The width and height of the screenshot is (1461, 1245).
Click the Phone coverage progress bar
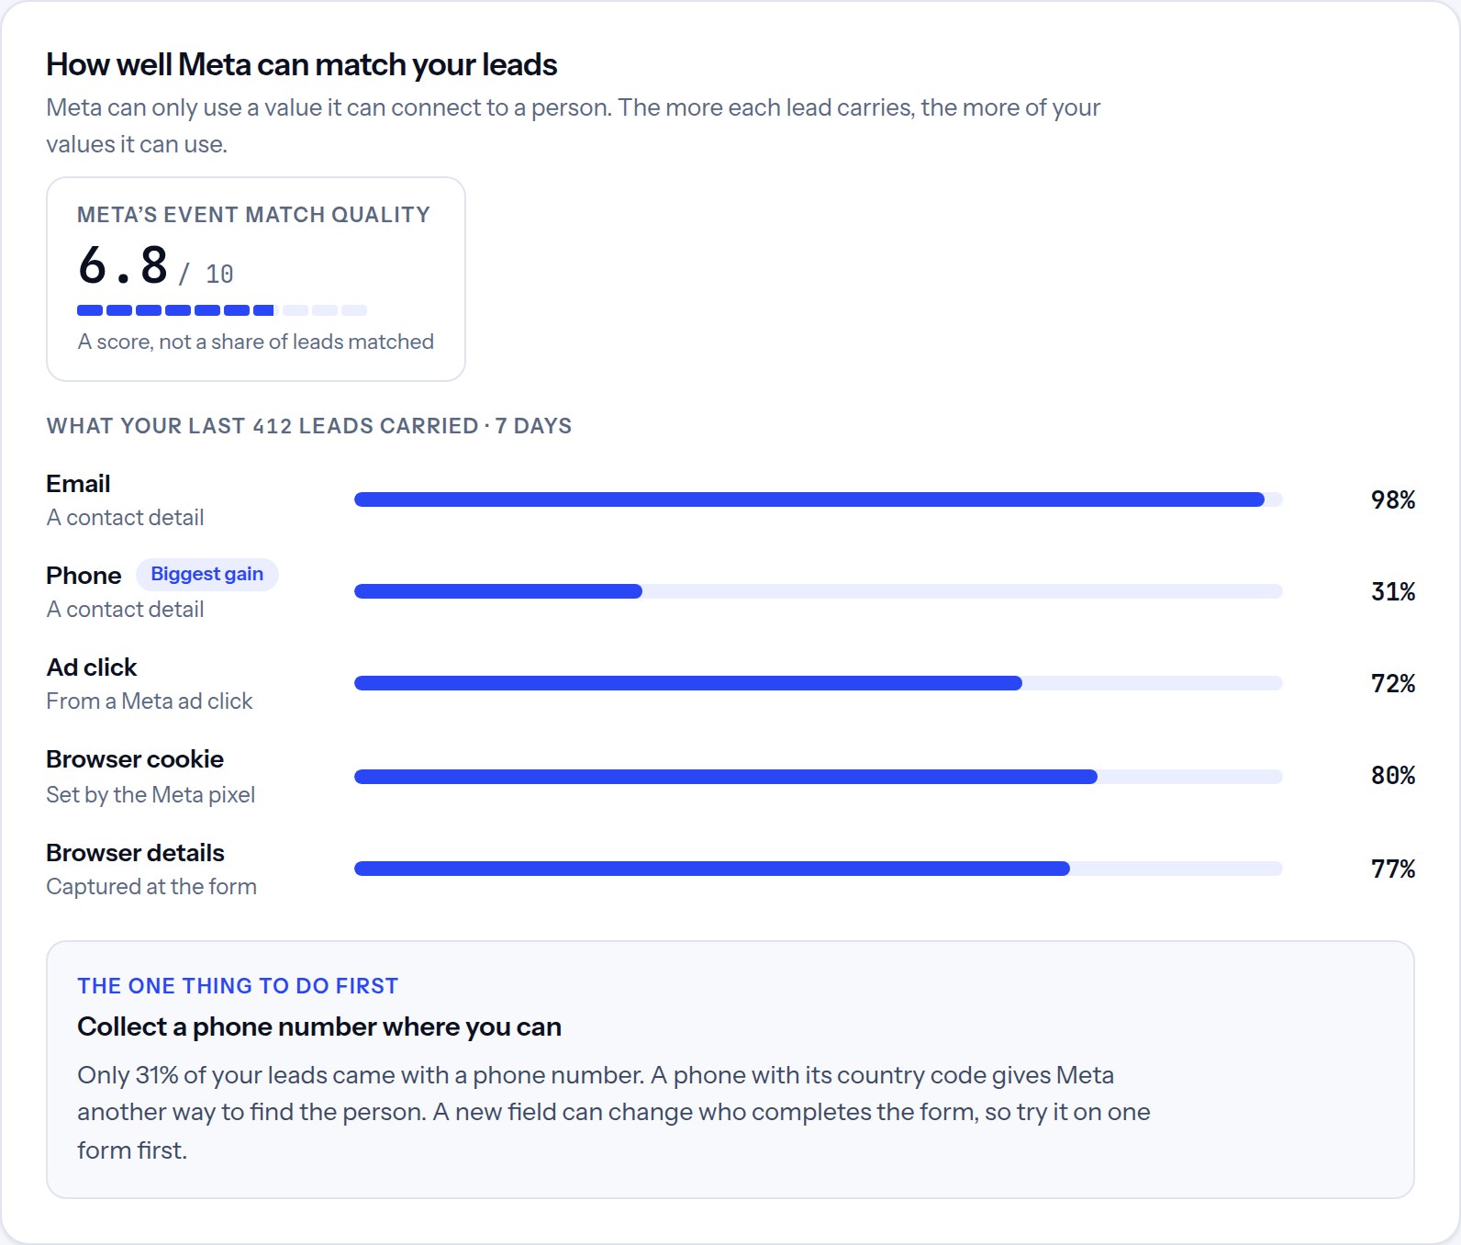tap(819, 591)
